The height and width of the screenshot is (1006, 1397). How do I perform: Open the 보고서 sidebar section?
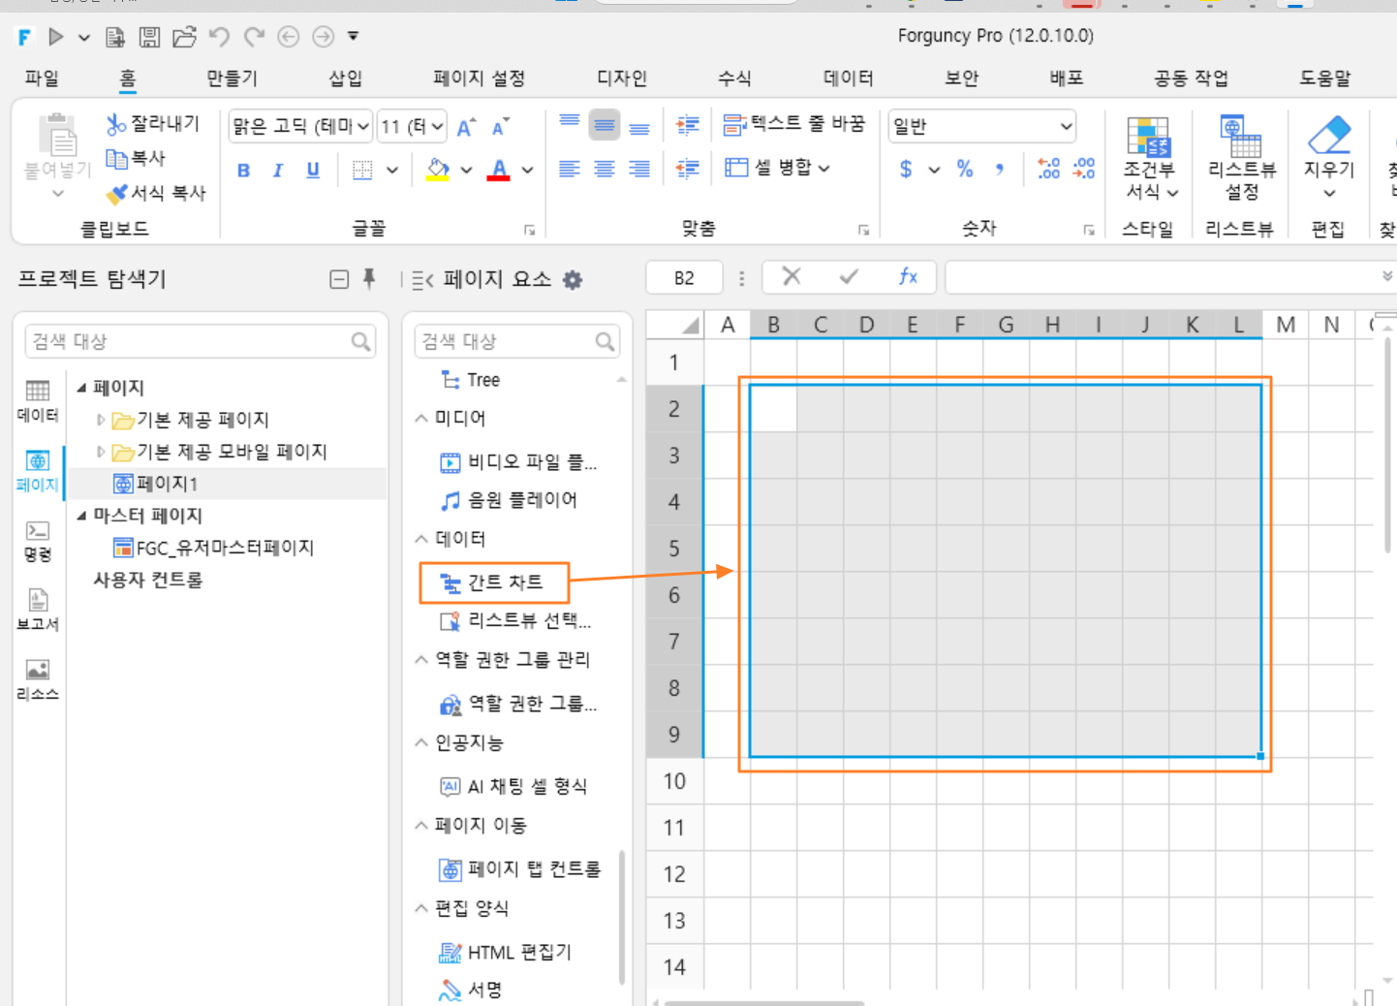[x=38, y=611]
